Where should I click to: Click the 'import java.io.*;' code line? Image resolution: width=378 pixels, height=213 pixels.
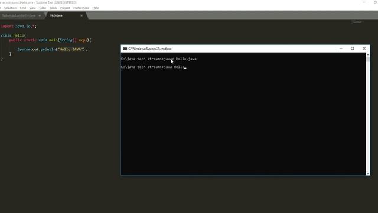coord(18,26)
